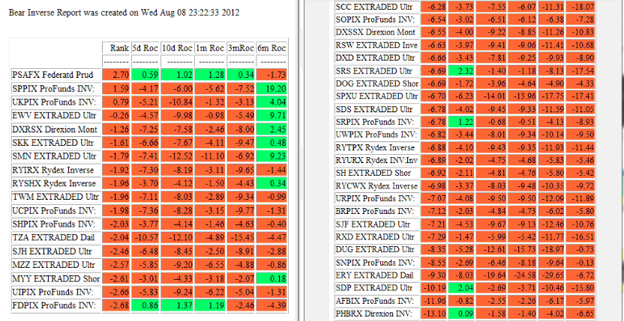Screen dimensions: 624x321
Task: Click the SDP EXTRADED Ultr row label
Action: click(x=376, y=287)
